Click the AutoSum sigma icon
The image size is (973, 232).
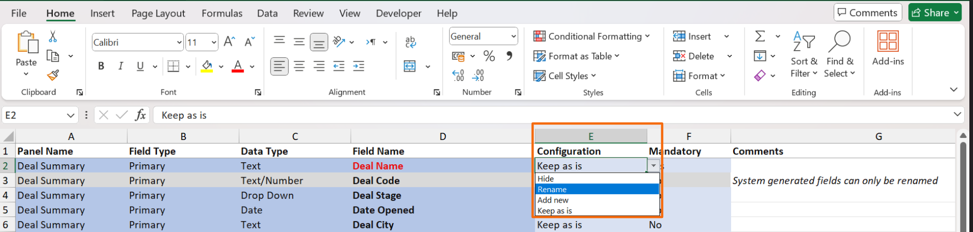click(760, 36)
